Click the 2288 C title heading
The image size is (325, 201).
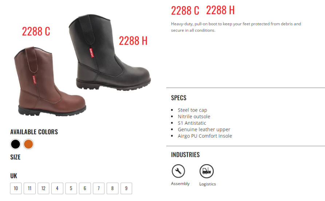point(185,10)
